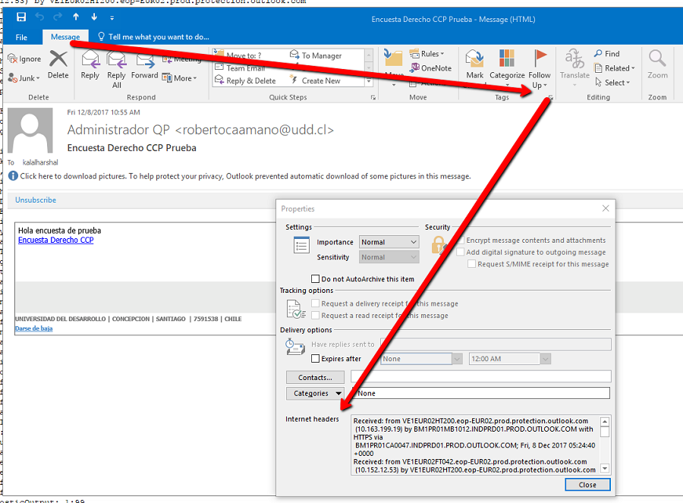The image size is (683, 503).
Task: Open the File tab
Action: pos(21,37)
